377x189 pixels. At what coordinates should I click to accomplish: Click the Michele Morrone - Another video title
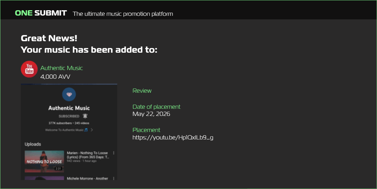88,178
